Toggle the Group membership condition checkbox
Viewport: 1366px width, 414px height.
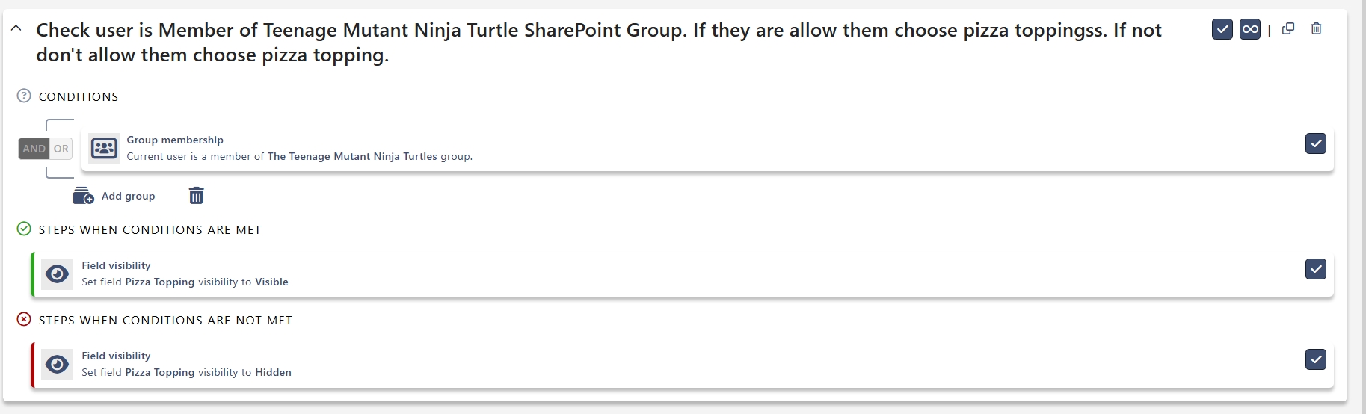1315,143
